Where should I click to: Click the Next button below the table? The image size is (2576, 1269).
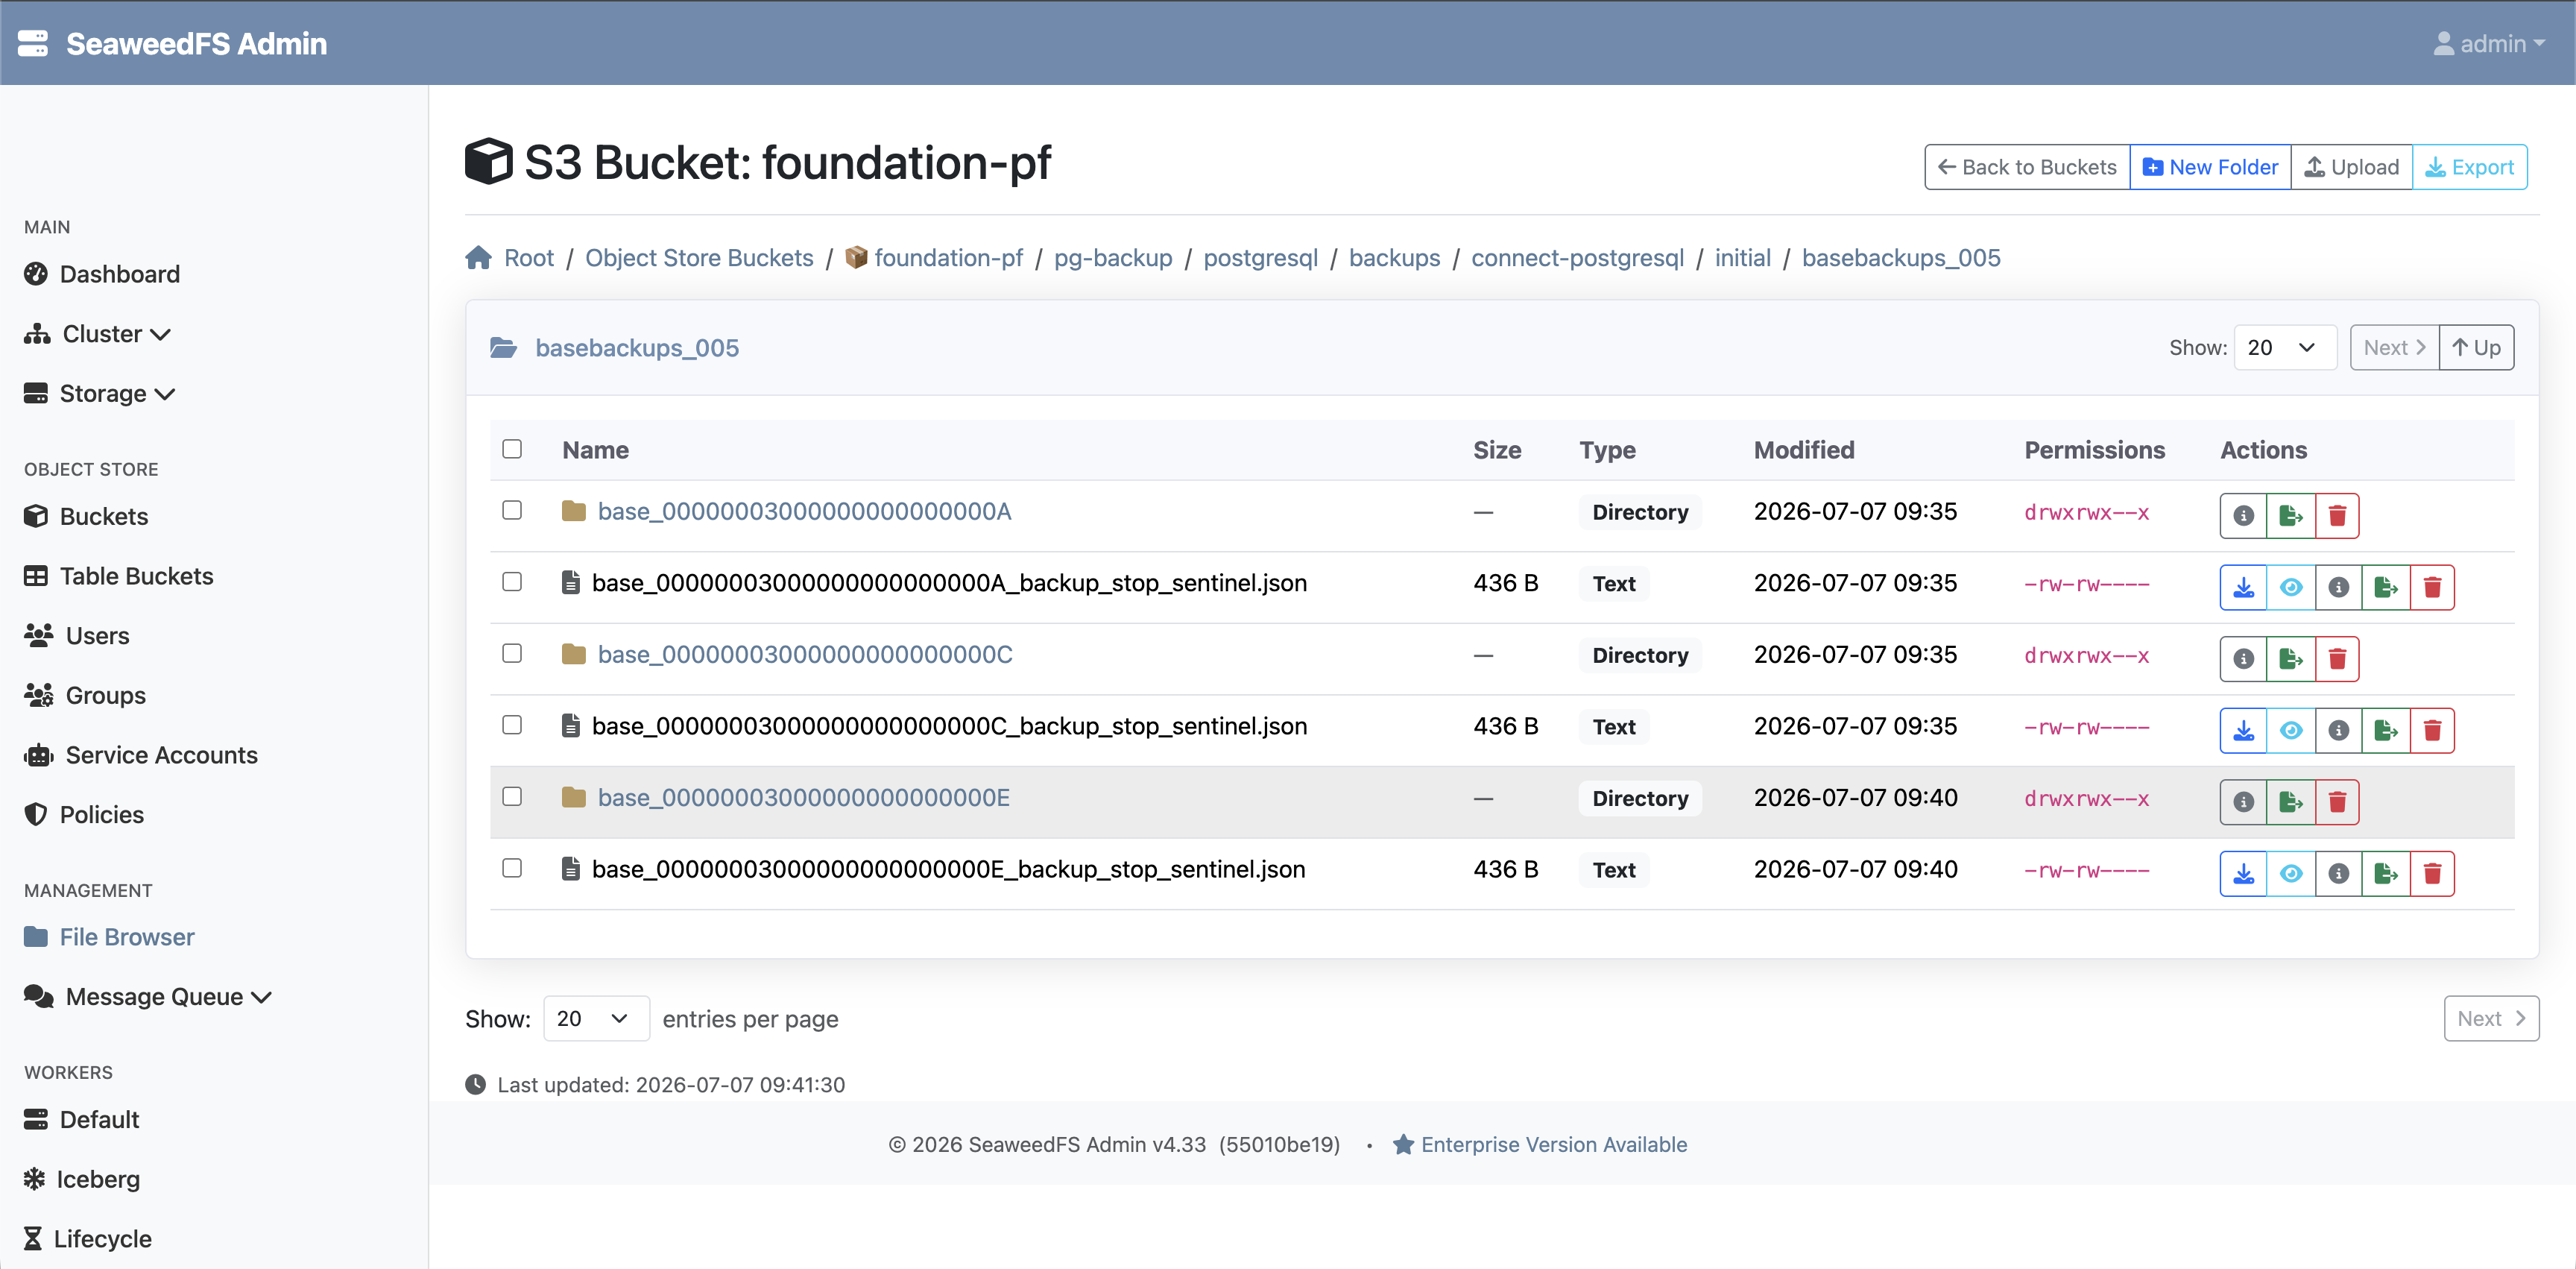click(2491, 1018)
